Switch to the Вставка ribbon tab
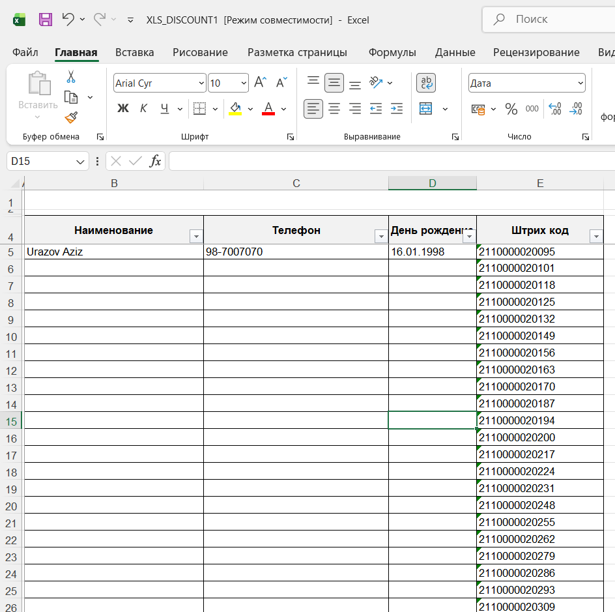 (x=134, y=53)
